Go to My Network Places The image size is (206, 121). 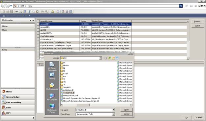coord(52,108)
